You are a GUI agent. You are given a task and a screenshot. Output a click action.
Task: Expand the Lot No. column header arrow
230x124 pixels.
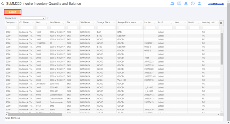(154, 23)
